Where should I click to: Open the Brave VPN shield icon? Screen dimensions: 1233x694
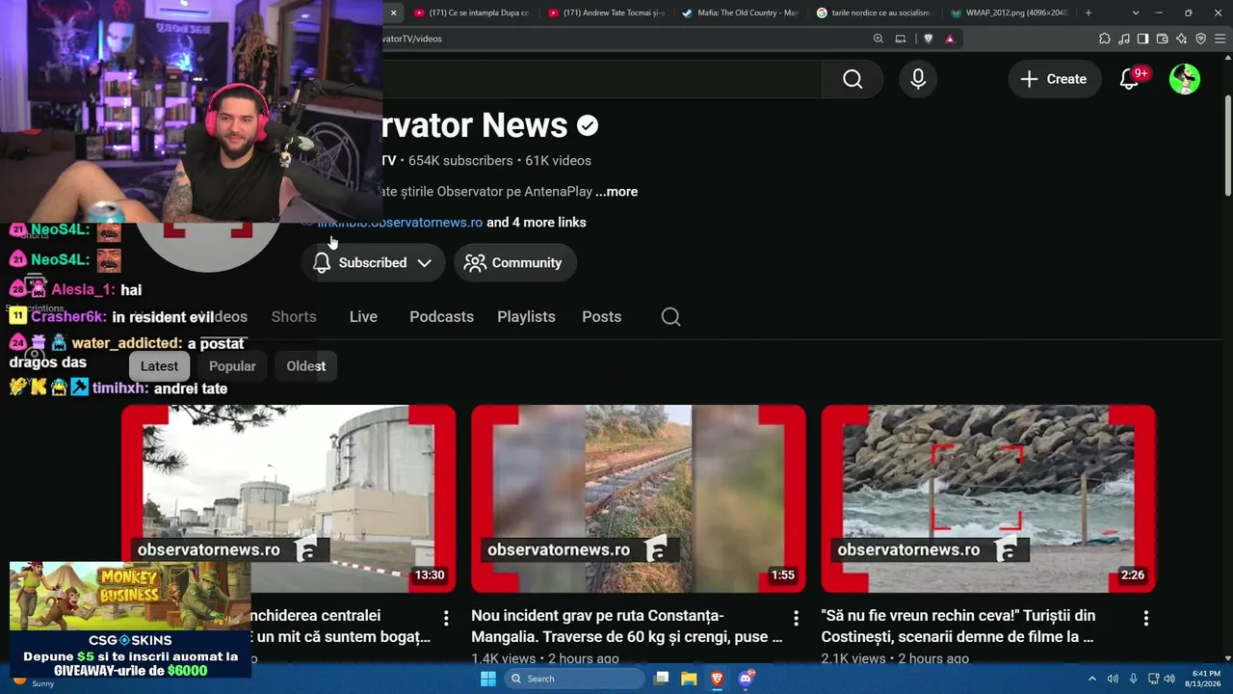click(1201, 39)
